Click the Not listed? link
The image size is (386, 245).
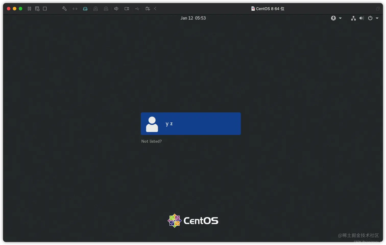click(x=151, y=141)
